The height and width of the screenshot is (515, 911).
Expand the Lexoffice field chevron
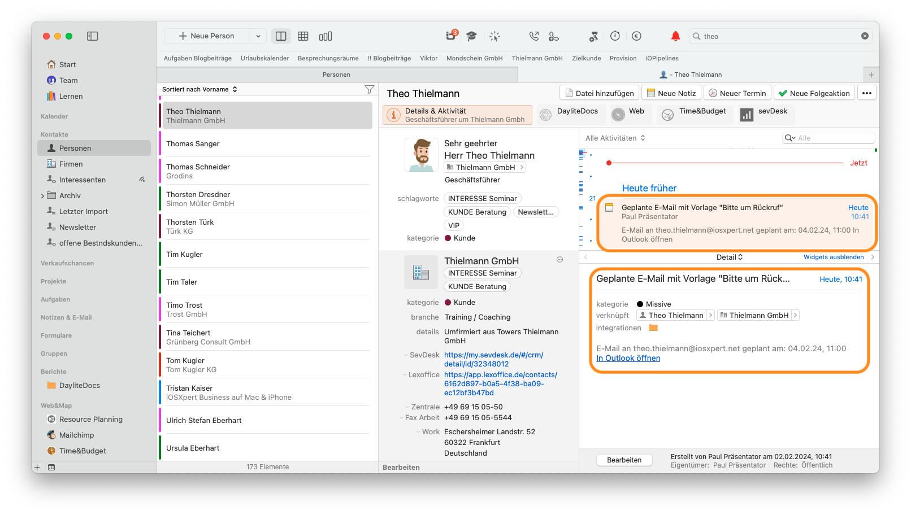(x=404, y=375)
